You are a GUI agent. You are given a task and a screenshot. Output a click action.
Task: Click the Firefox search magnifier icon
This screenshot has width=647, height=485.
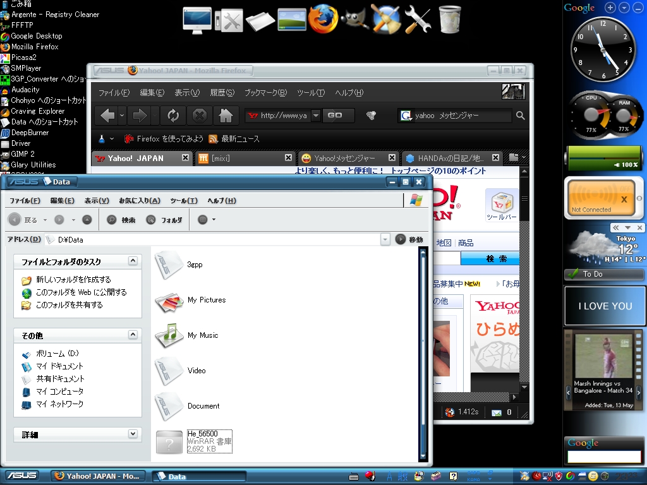[521, 116]
